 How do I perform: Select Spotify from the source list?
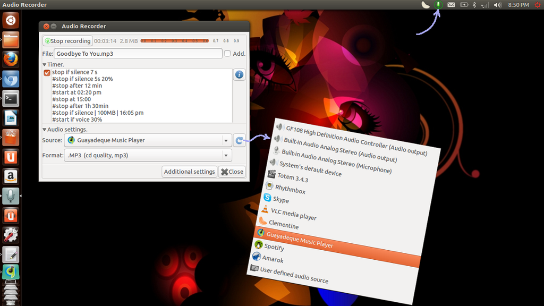(x=274, y=247)
